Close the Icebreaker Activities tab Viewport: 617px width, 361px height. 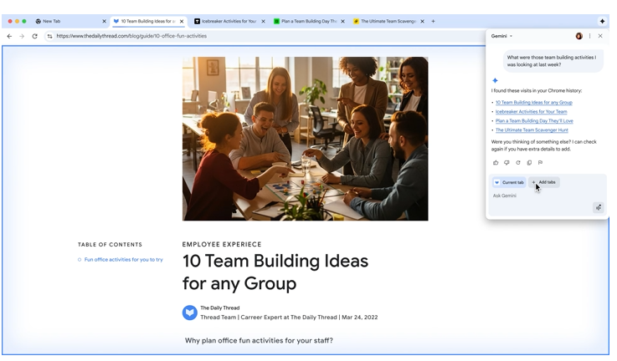click(x=263, y=21)
